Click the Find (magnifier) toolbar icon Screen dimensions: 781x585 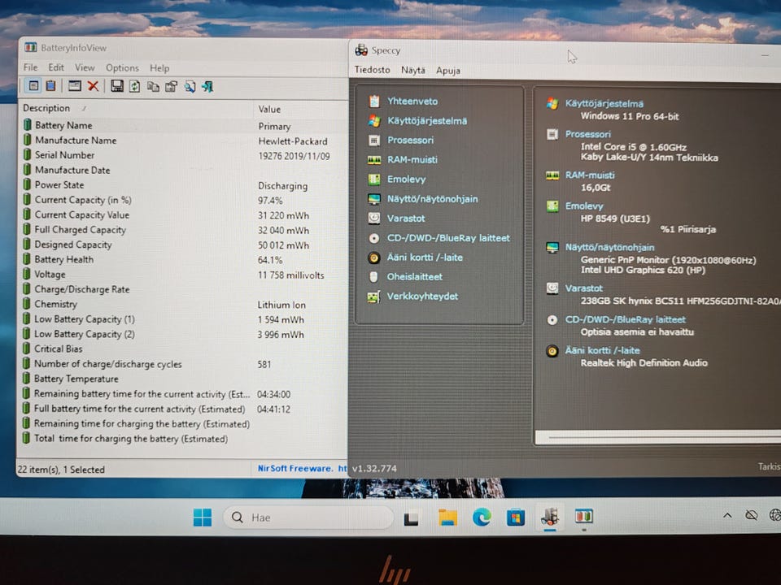[190, 86]
